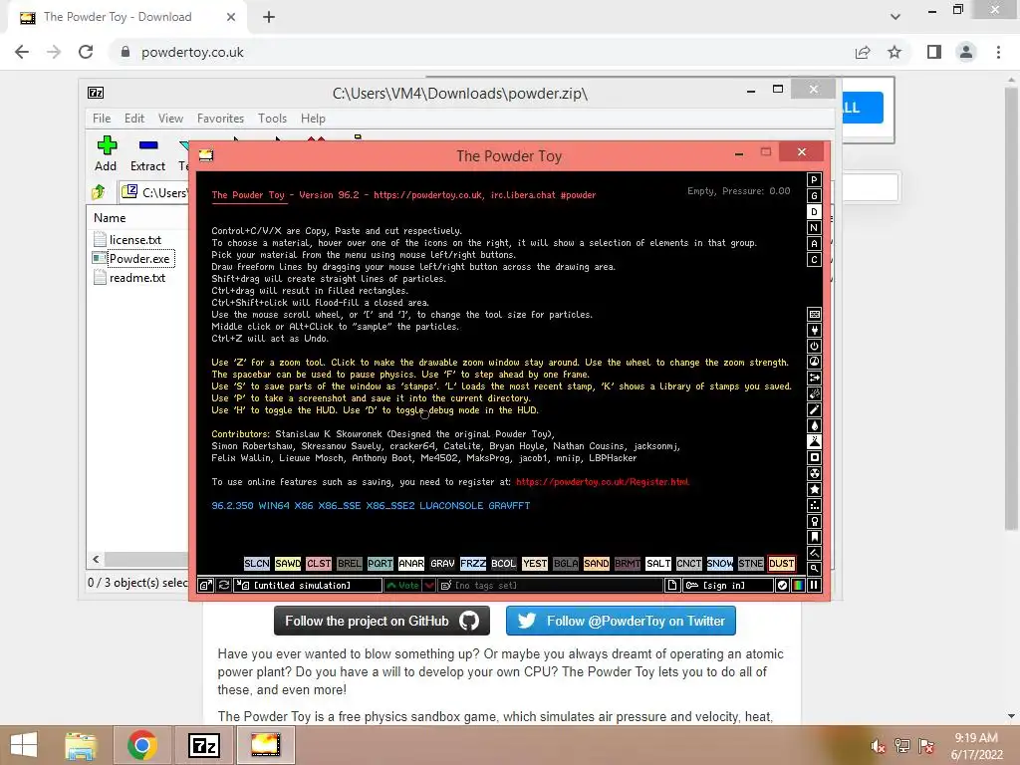Click the green upvote Vote button
Image resolution: width=1020 pixels, height=765 pixels.
coord(402,586)
